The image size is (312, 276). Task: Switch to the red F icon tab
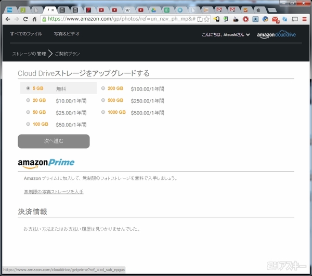coord(88,10)
